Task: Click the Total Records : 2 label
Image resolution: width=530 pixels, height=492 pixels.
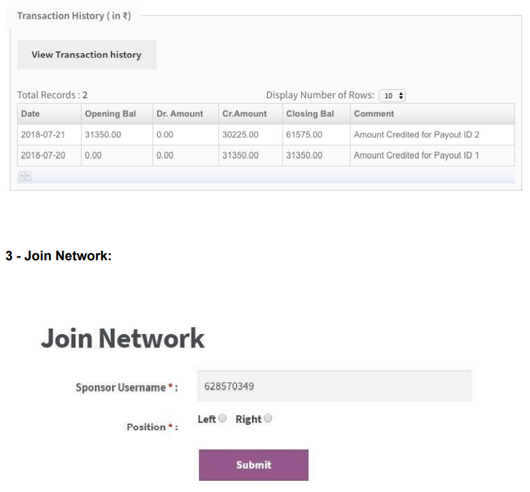Action: pos(52,95)
